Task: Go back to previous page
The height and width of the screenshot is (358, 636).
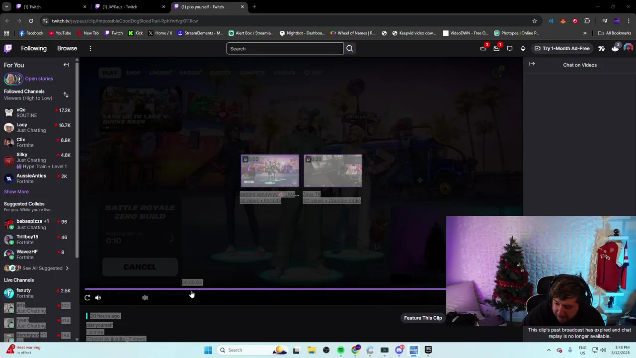Action: [7, 21]
